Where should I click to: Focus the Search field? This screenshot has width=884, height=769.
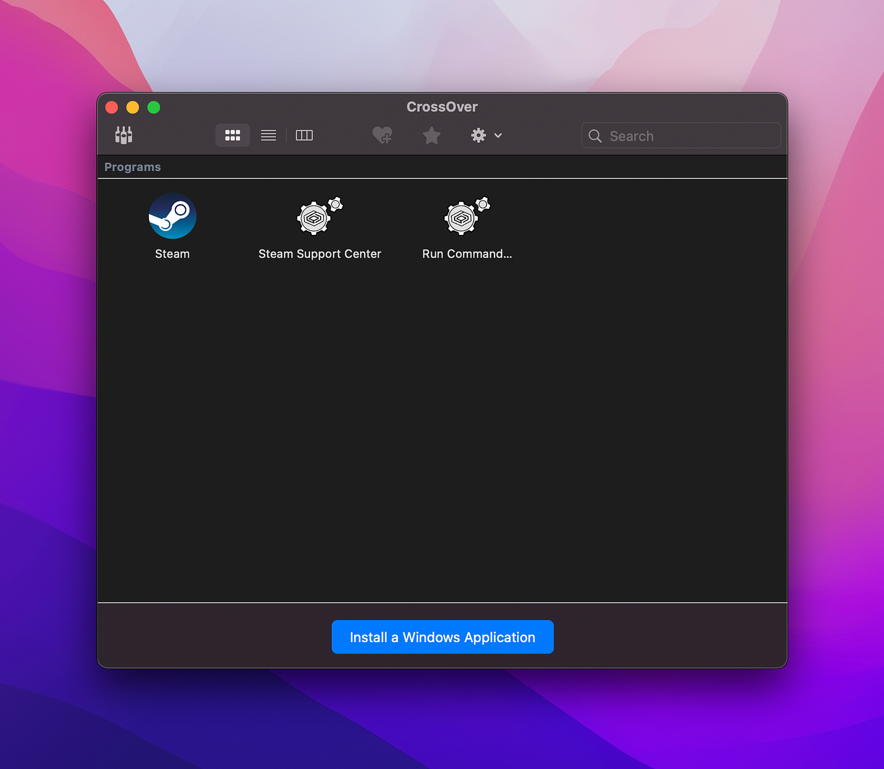[681, 135]
